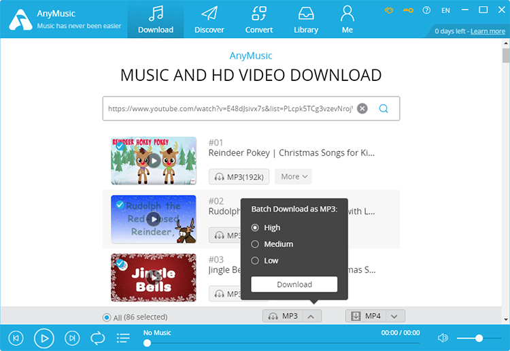Select Low quality radio button
The image size is (510, 351).
[x=255, y=261]
